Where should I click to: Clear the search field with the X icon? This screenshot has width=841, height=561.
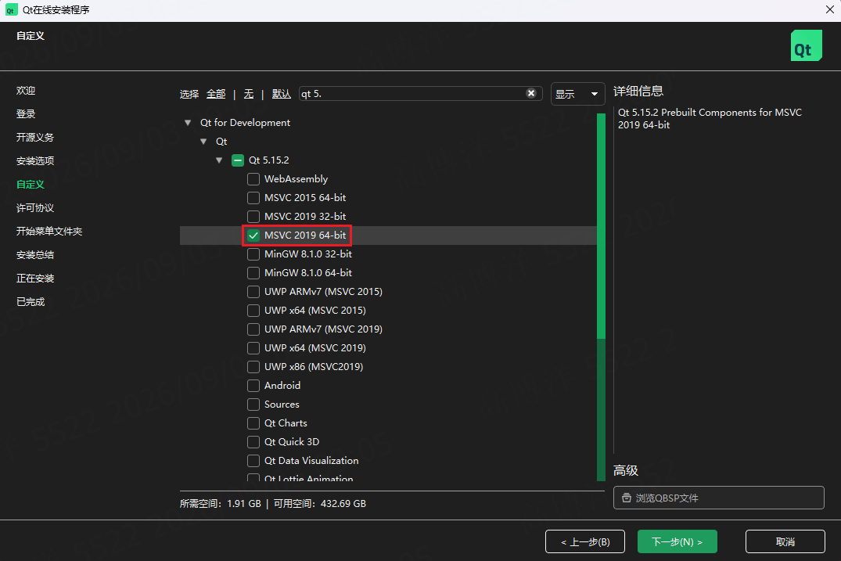(531, 93)
